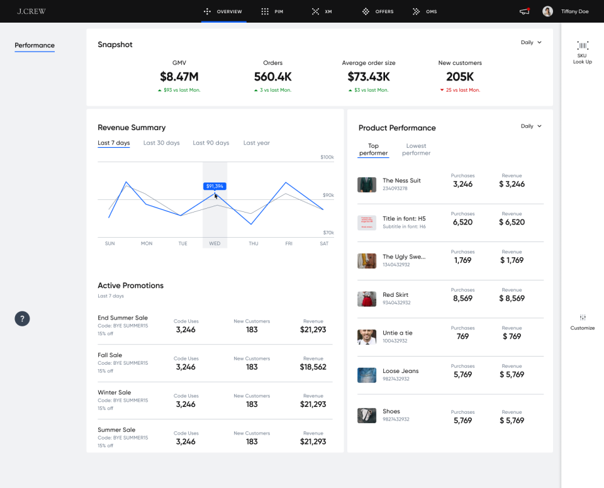Viewport: 604px width, 488px height.
Task: Click the Performance link in sidebar
Action: coord(35,45)
